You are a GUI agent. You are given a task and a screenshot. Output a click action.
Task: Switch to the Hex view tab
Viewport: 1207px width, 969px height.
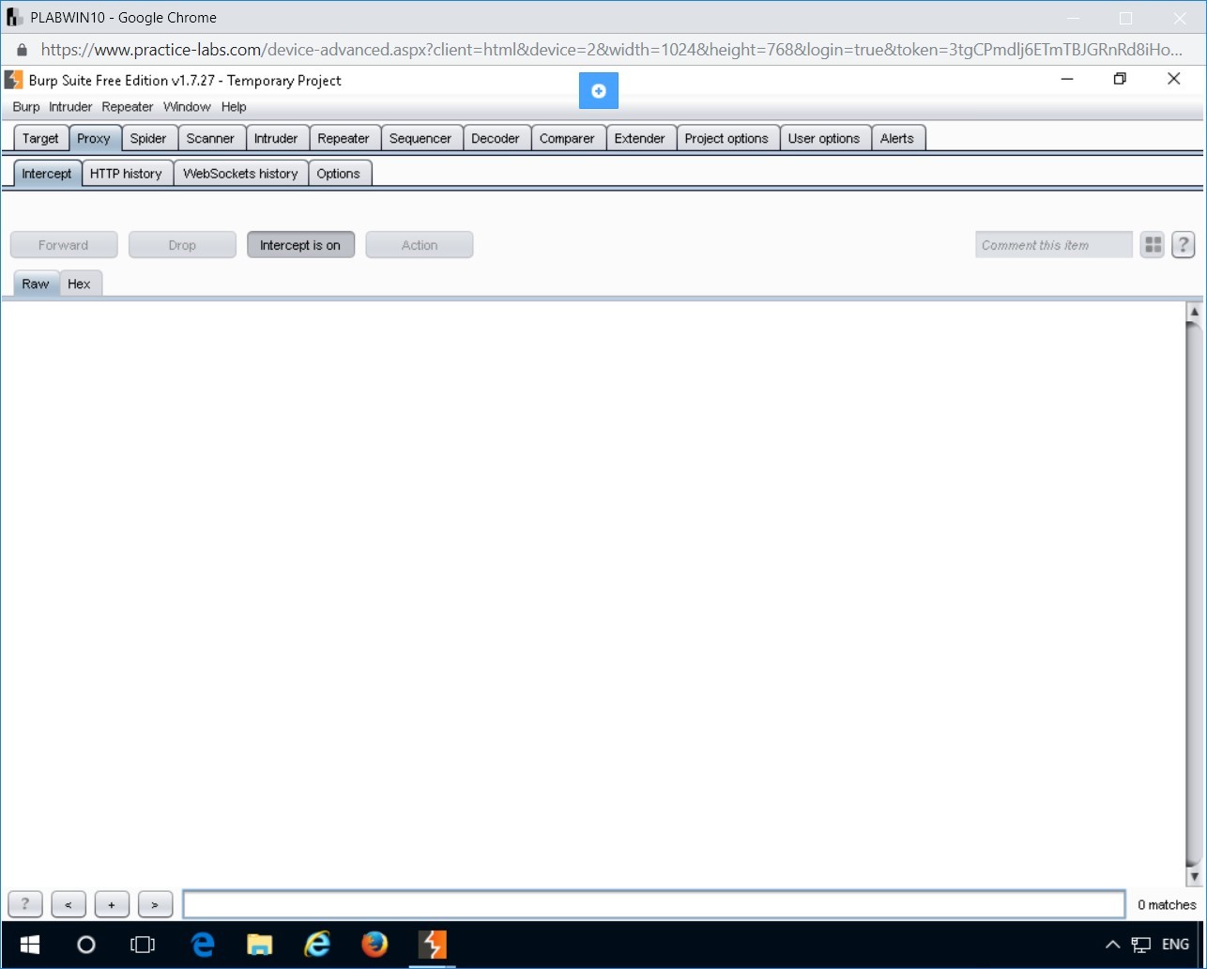(80, 284)
